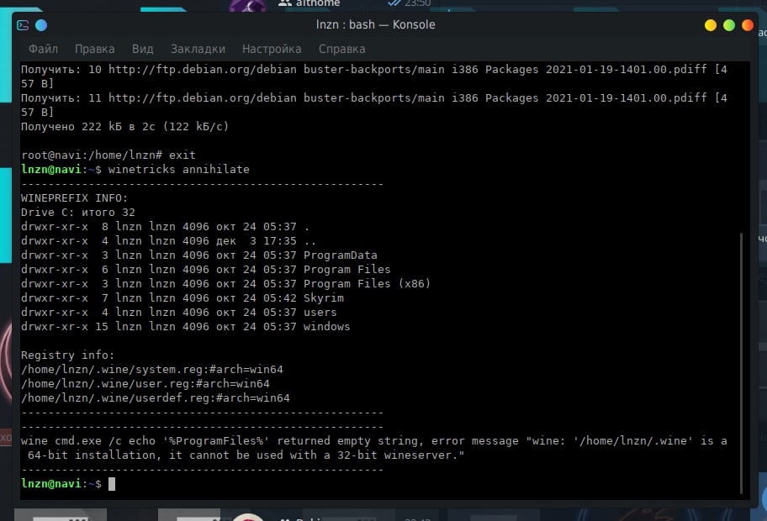Image resolution: width=767 pixels, height=521 pixels.
Task: Maximize Konsole with the green button
Action: (729, 25)
